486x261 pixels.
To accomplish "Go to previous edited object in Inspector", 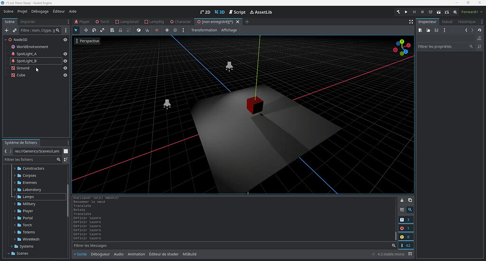I will [x=466, y=30].
